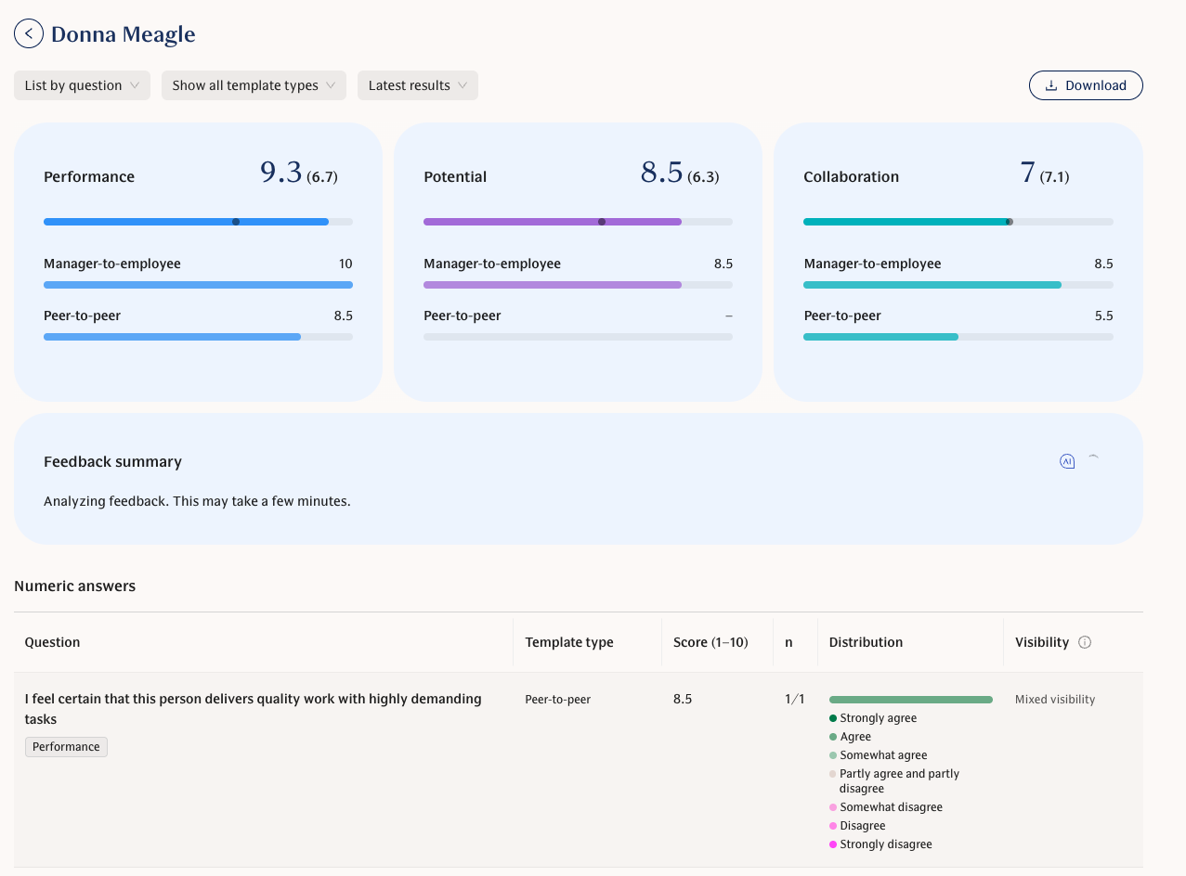Expand the Show all template types filter
The width and height of the screenshot is (1186, 876).
[x=254, y=85]
